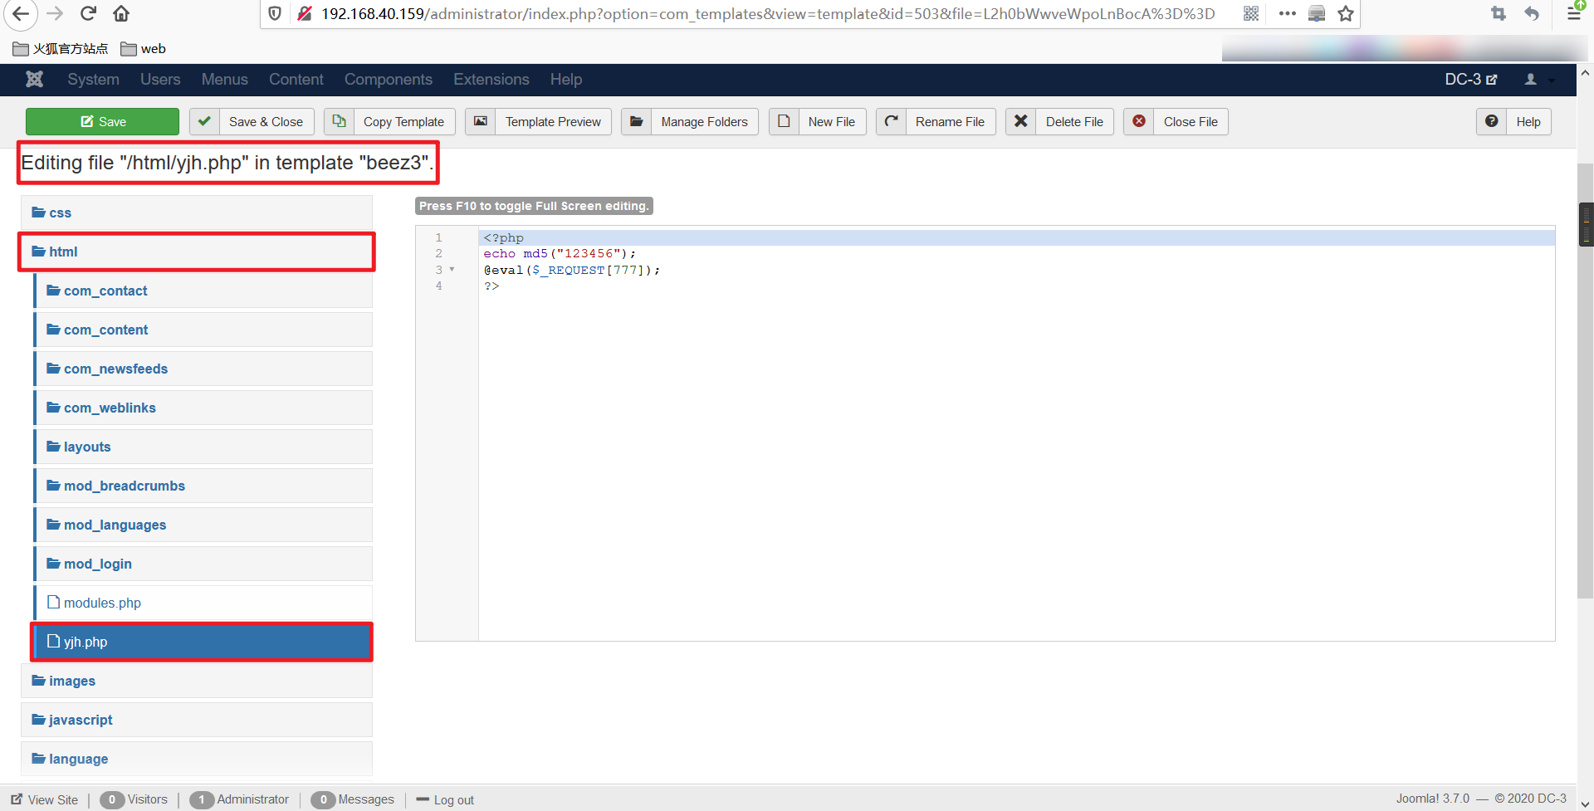The height and width of the screenshot is (811, 1594).
Task: Open the browser hamburger menu
Action: tap(1573, 13)
